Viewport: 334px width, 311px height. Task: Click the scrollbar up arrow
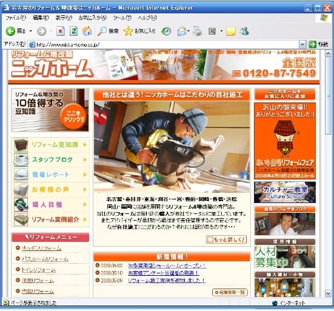[x=329, y=54]
